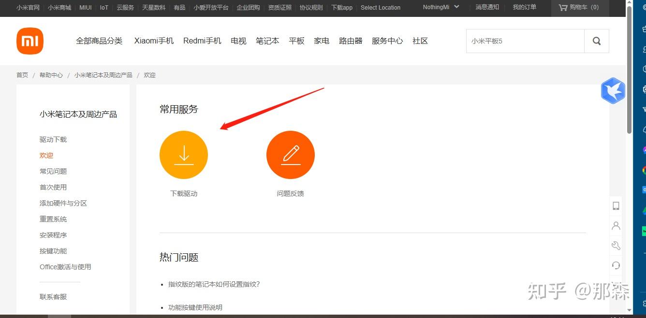This screenshot has height=318, width=646.
Task: Open the mobile version icon in side toolbar
Action: coord(616,206)
